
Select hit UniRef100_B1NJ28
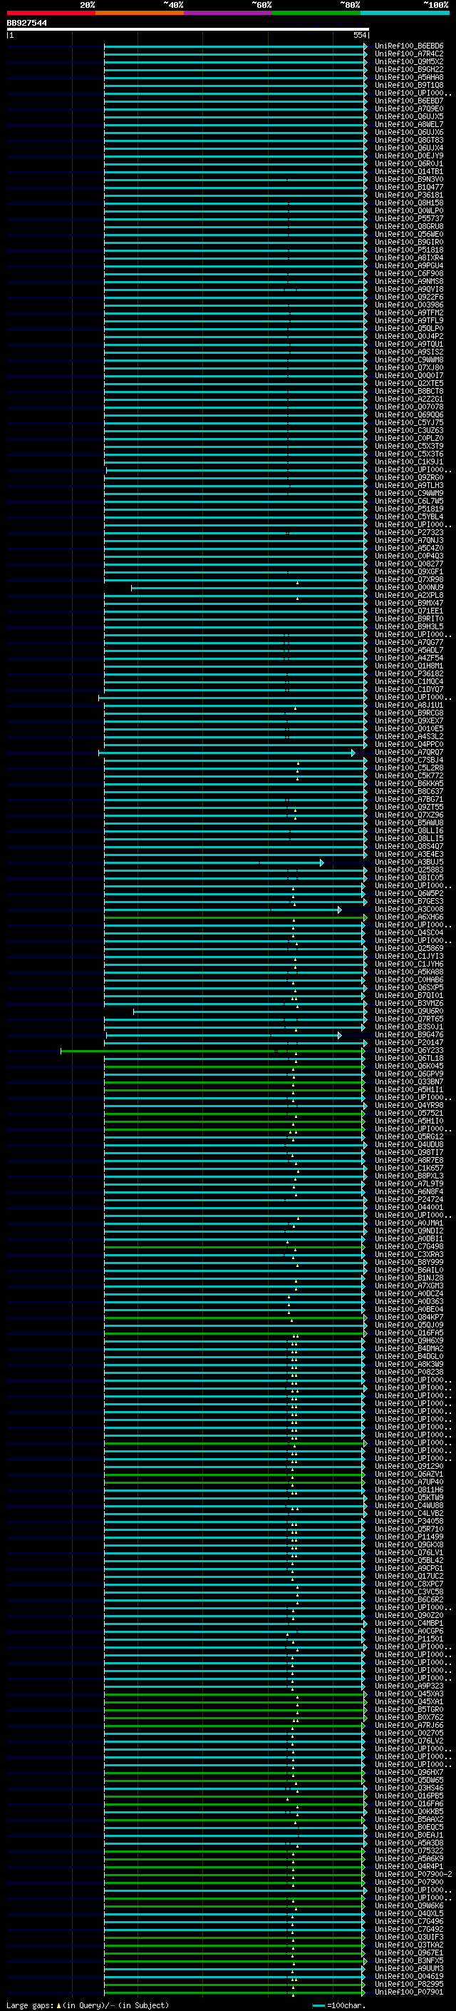pos(409,1278)
